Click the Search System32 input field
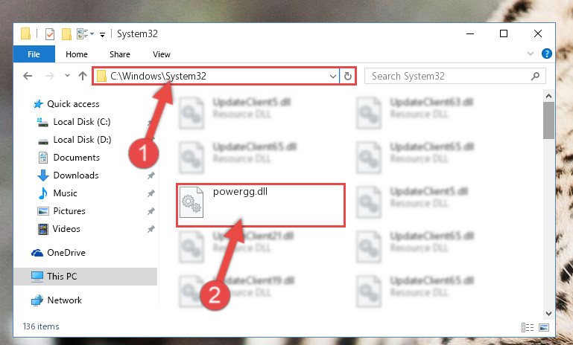The width and height of the screenshot is (573, 345). click(x=448, y=77)
